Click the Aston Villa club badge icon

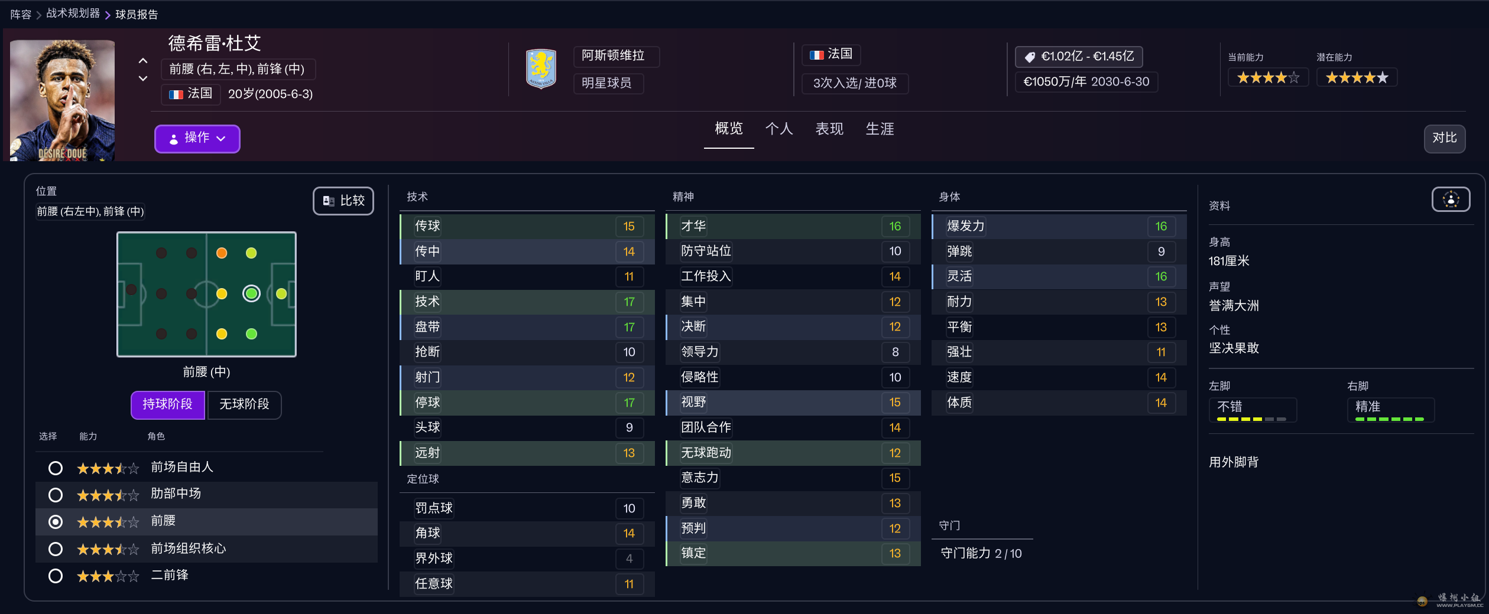click(541, 68)
